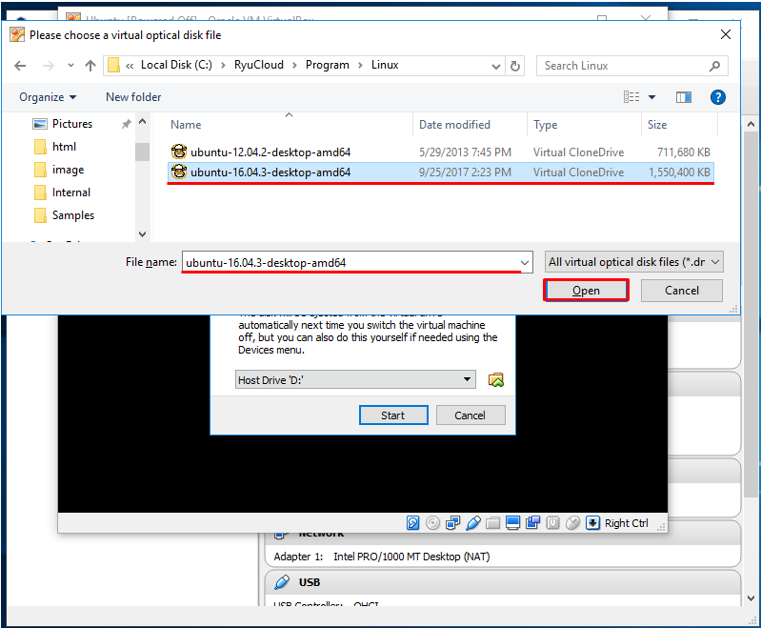Click Right Ctrl host key label
761x628 pixels.
pyautogui.click(x=626, y=523)
